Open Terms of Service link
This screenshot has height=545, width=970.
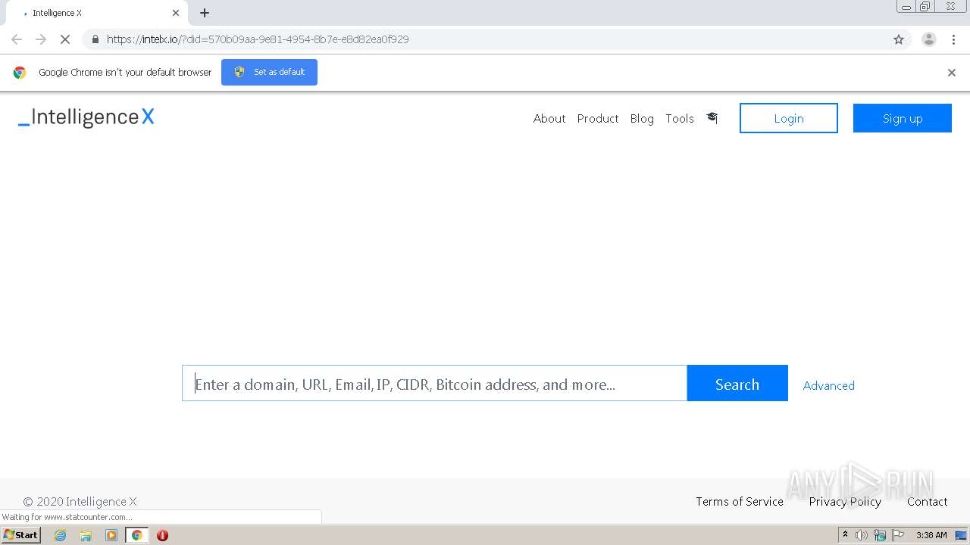coord(740,501)
